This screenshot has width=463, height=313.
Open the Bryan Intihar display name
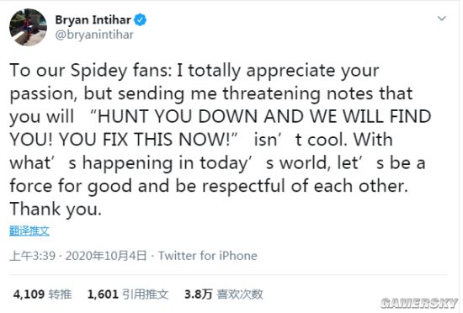[93, 20]
